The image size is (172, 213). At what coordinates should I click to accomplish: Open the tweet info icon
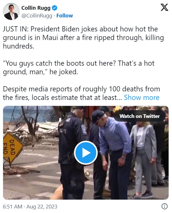[165, 206]
